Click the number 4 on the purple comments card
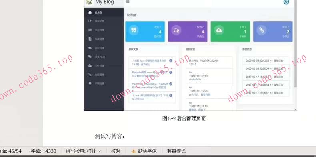This screenshot has height=157, width=316. 203,32
